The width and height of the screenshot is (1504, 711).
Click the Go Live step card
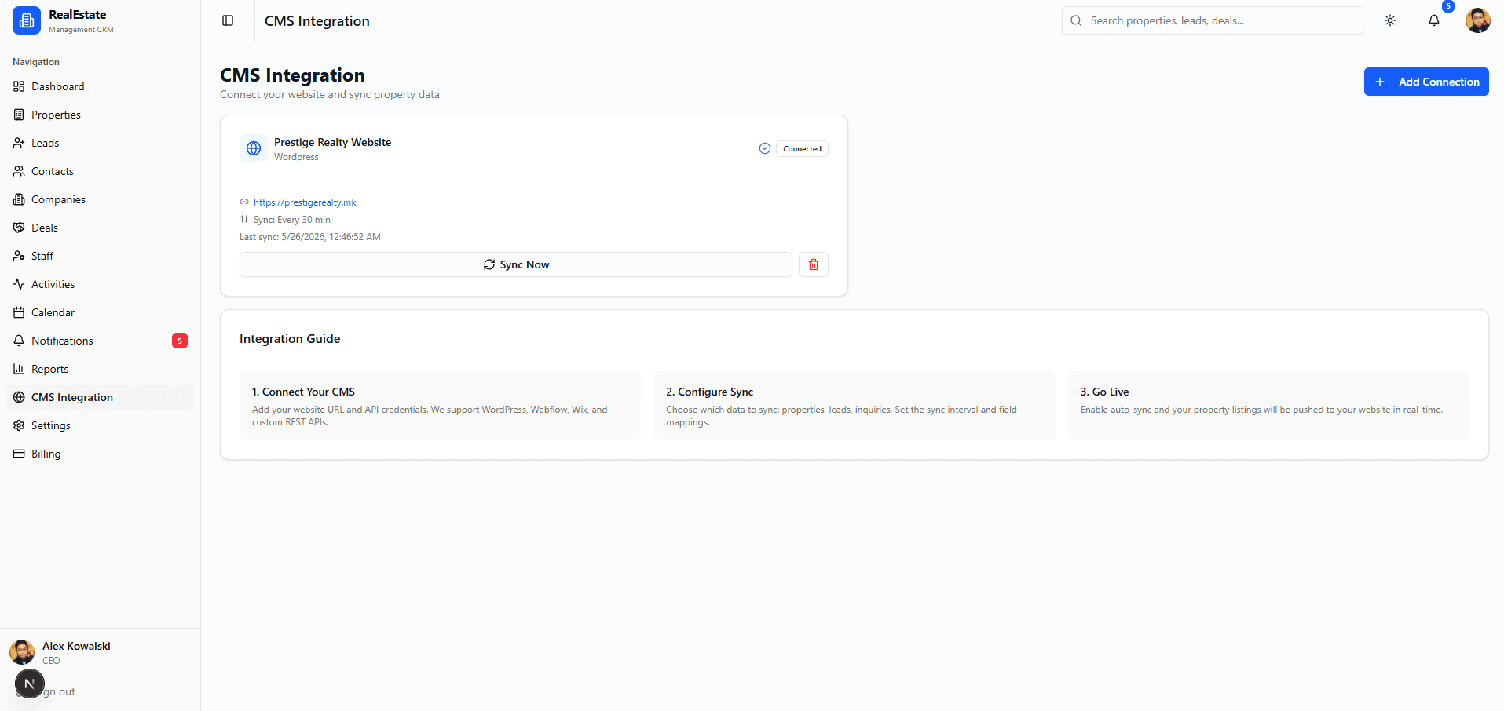pyautogui.click(x=1268, y=406)
